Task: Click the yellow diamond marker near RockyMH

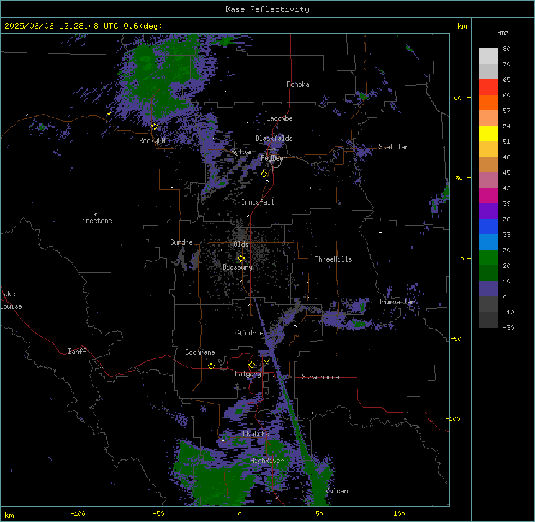Action: coord(155,126)
